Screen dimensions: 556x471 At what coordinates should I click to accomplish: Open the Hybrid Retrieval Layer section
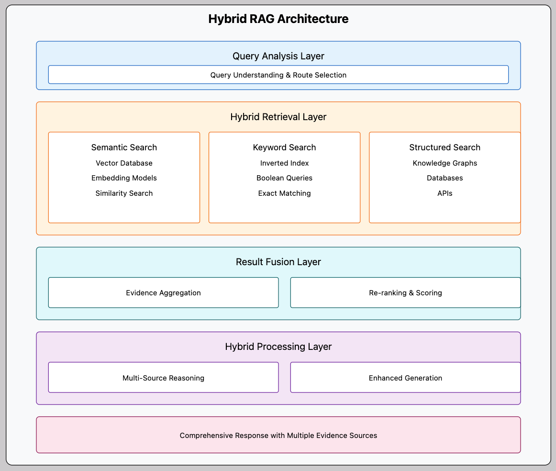tap(278, 117)
